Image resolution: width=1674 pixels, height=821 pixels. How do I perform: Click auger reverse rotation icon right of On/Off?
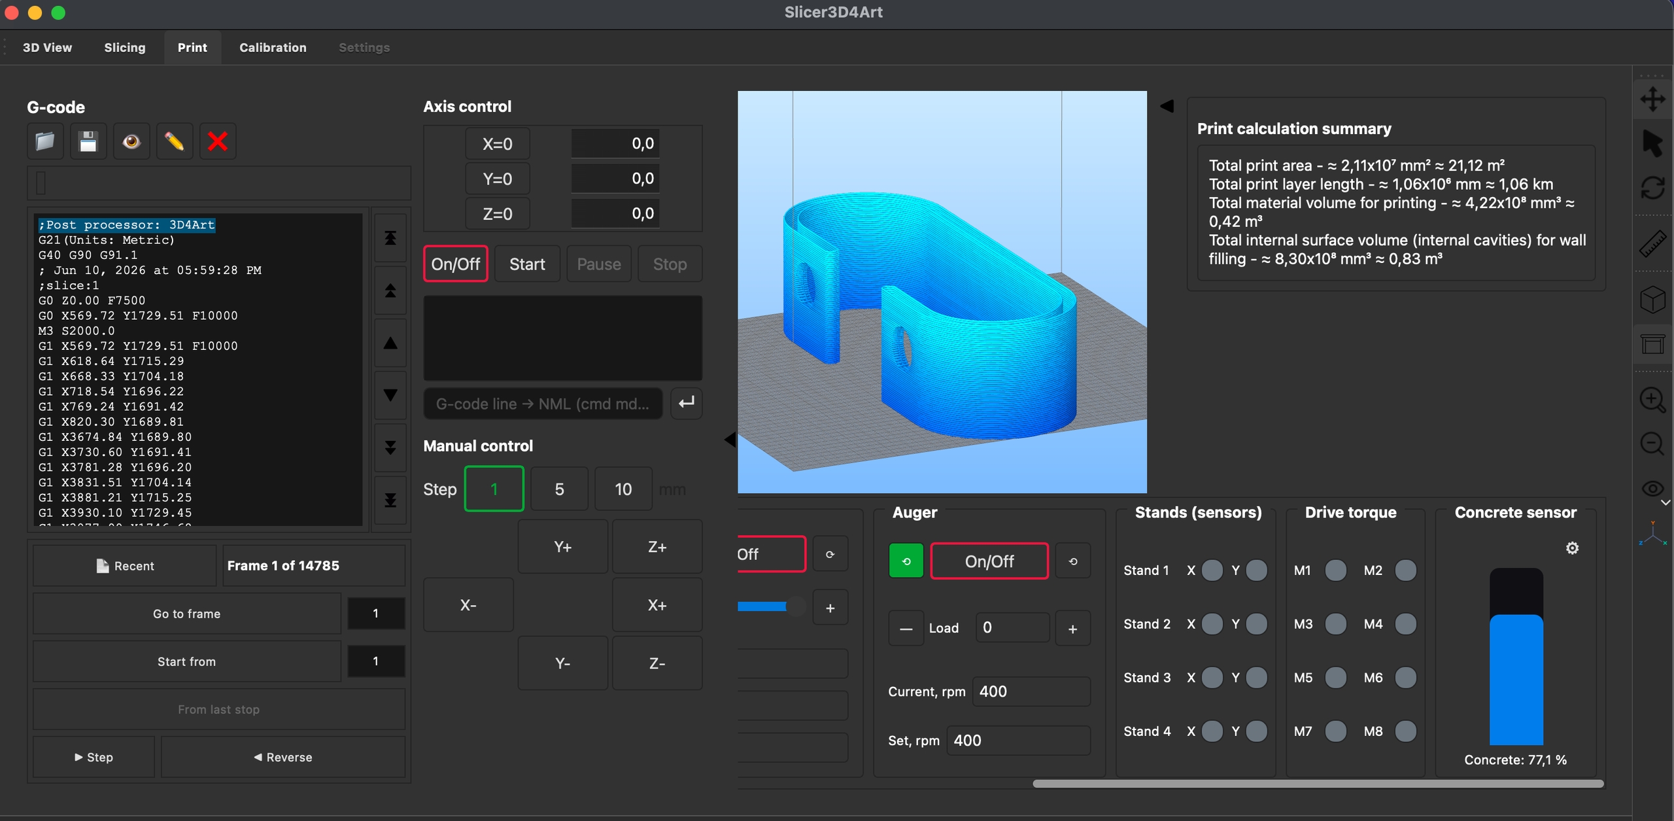(x=1073, y=561)
